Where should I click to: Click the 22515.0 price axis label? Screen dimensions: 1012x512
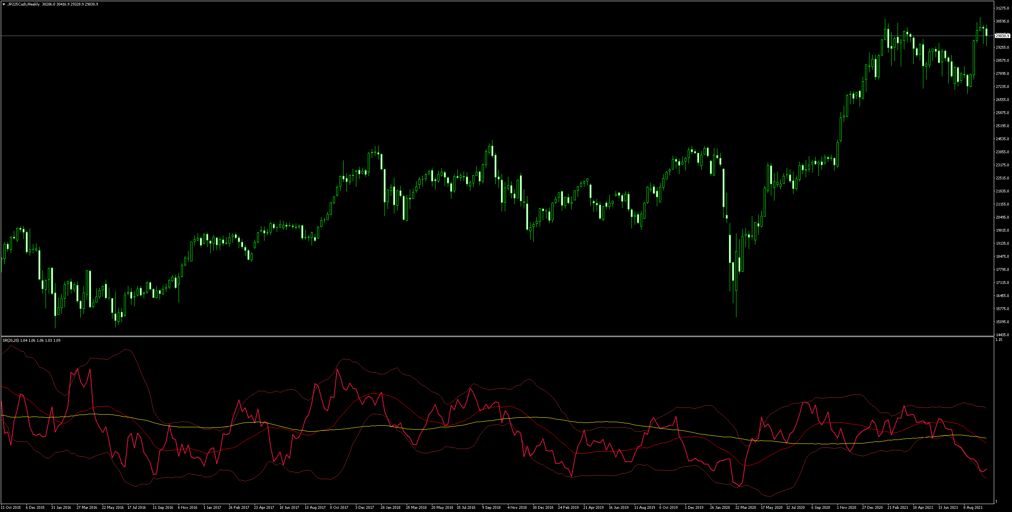pyautogui.click(x=1002, y=178)
